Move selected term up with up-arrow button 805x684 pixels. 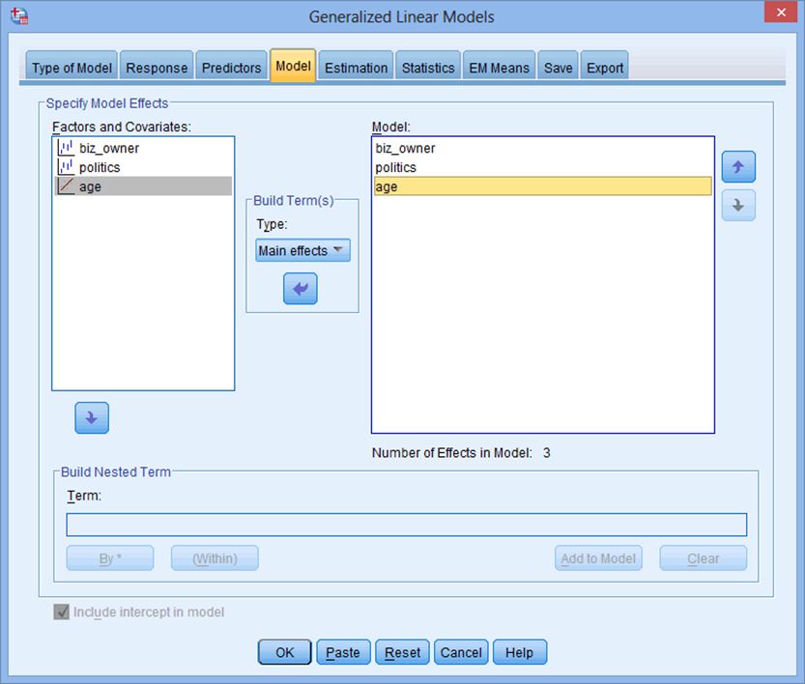click(x=738, y=167)
